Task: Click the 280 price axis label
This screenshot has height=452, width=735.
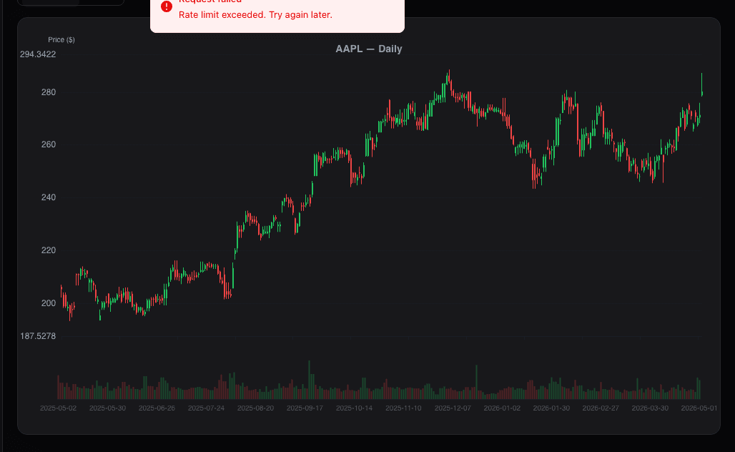Action: (x=49, y=92)
